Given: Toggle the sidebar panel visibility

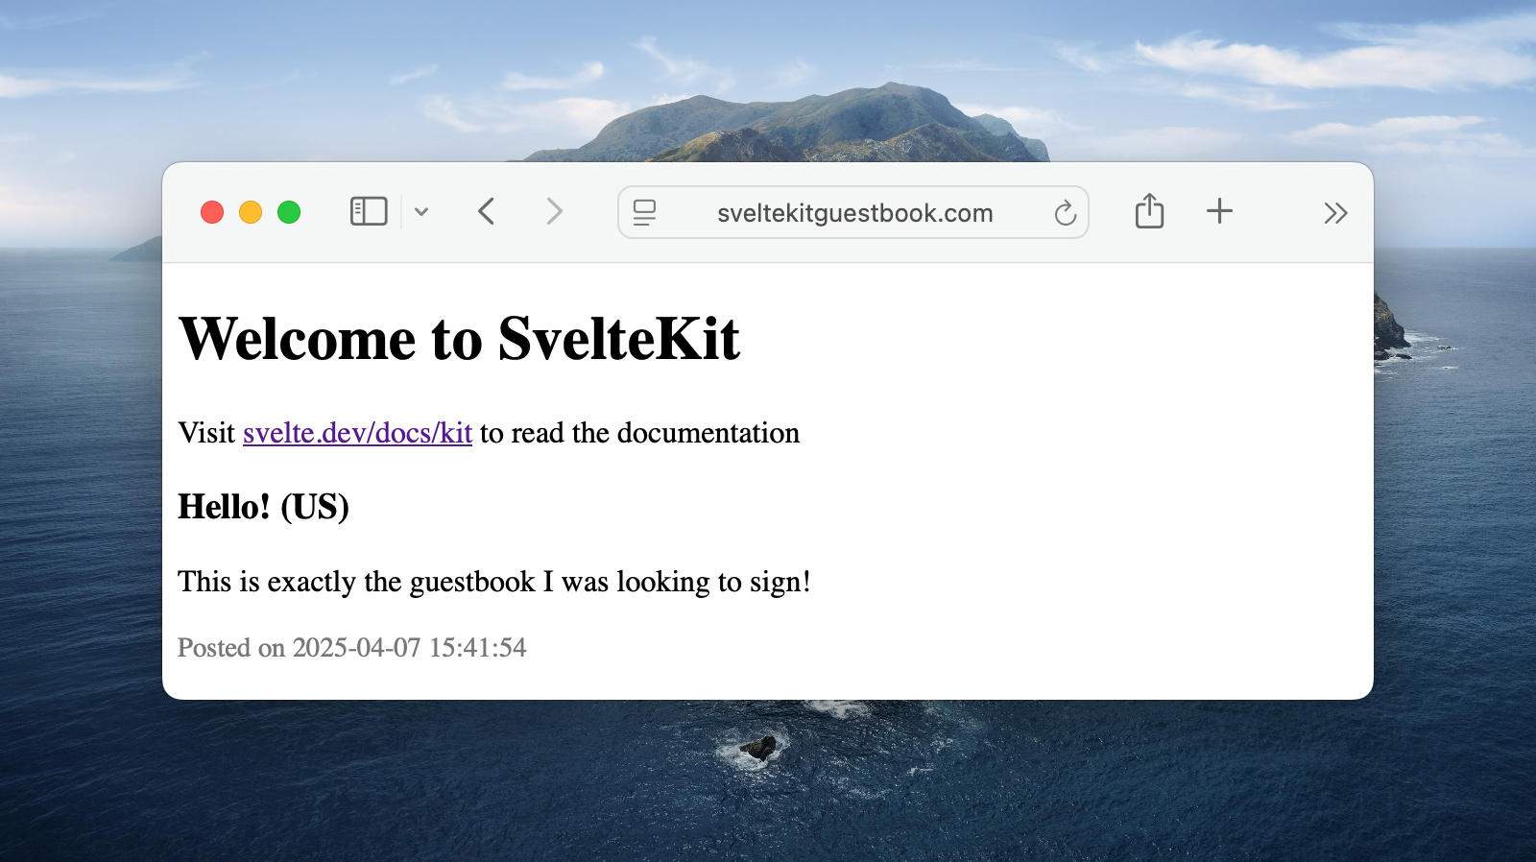Looking at the screenshot, I should (368, 211).
